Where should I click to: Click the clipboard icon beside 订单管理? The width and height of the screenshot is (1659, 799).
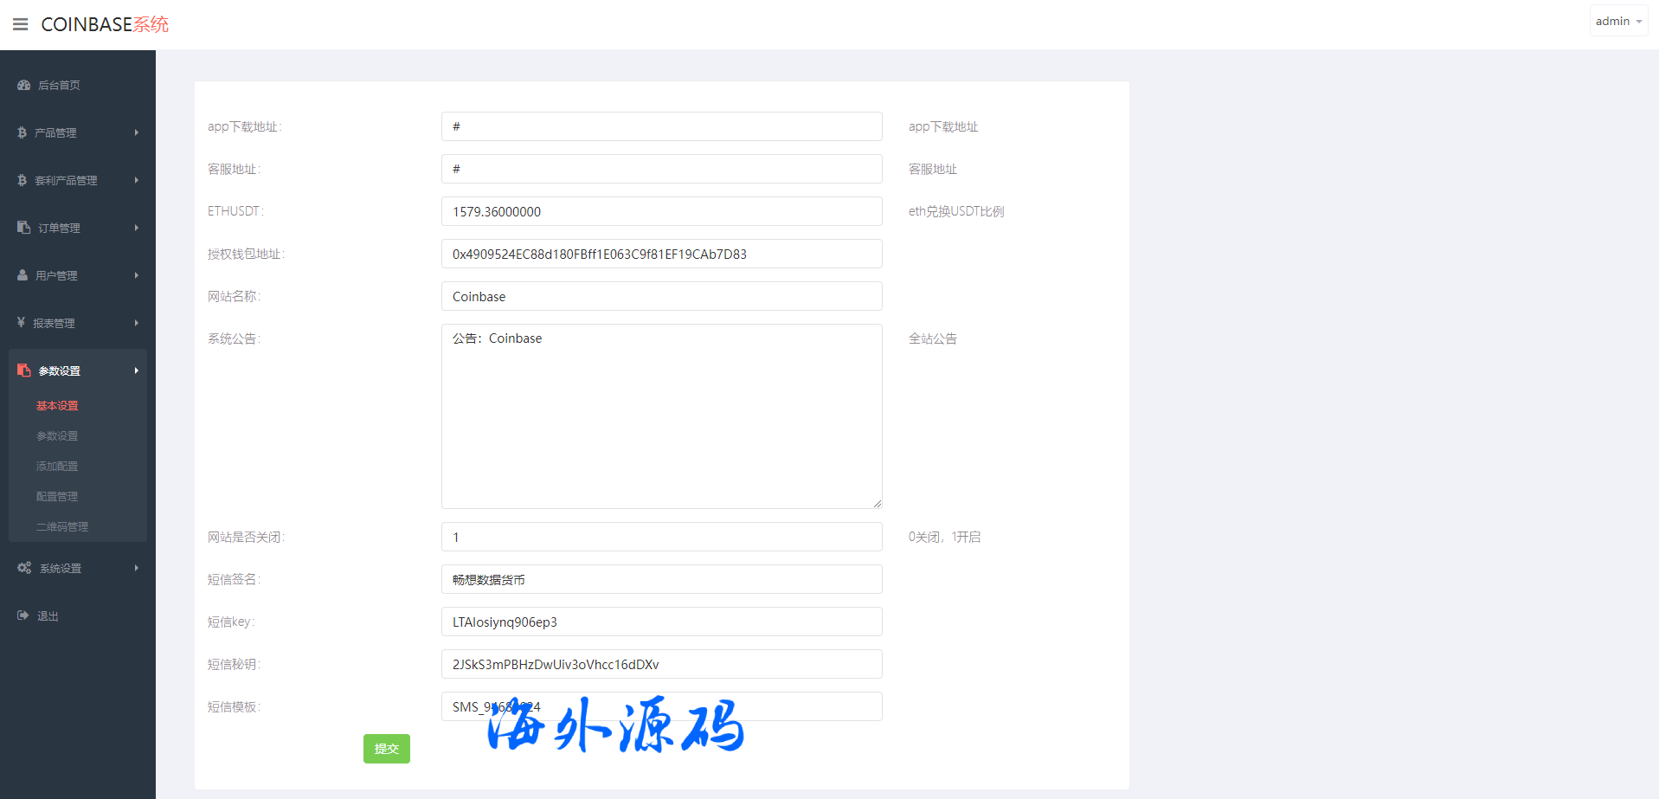[x=23, y=228]
